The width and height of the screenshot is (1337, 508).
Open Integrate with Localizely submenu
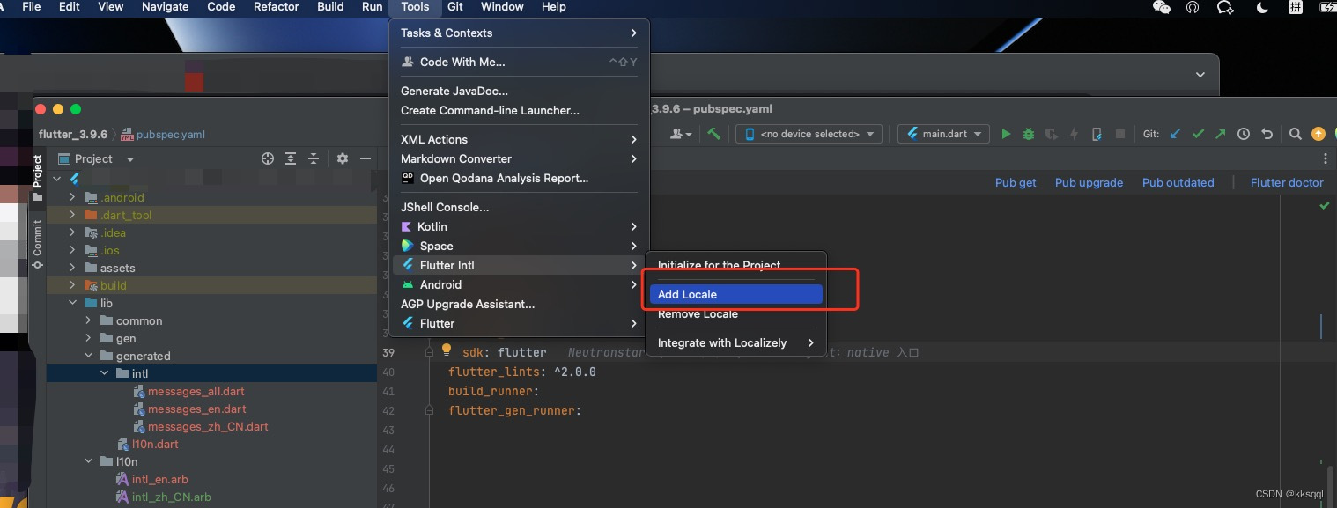pyautogui.click(x=736, y=342)
